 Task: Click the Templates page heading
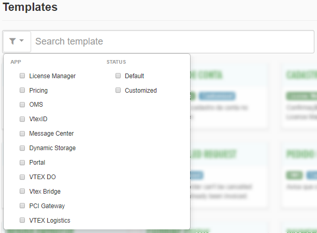(x=30, y=8)
